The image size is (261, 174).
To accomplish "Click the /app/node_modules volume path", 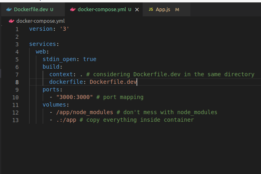I will (x=85, y=113).
